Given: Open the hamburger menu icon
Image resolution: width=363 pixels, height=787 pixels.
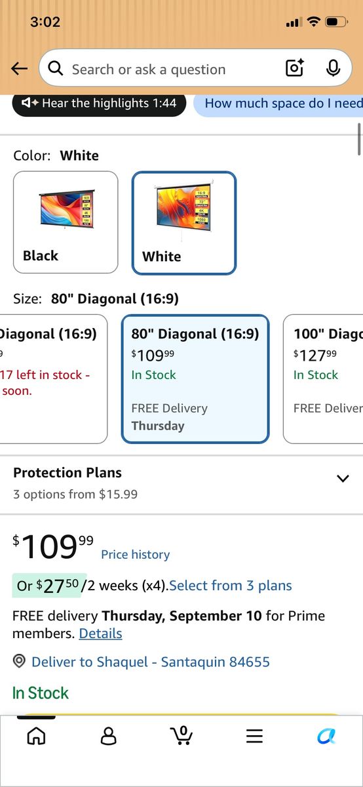Looking at the screenshot, I should click(x=254, y=736).
